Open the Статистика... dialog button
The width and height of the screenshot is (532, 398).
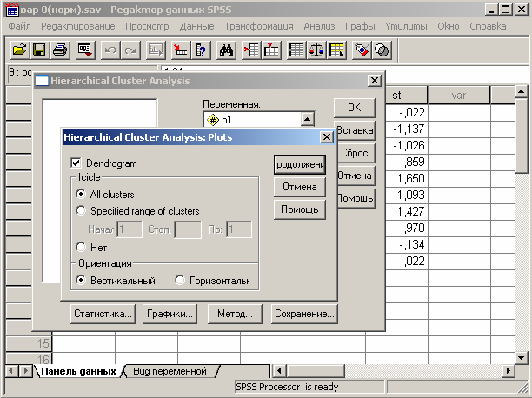click(x=103, y=314)
